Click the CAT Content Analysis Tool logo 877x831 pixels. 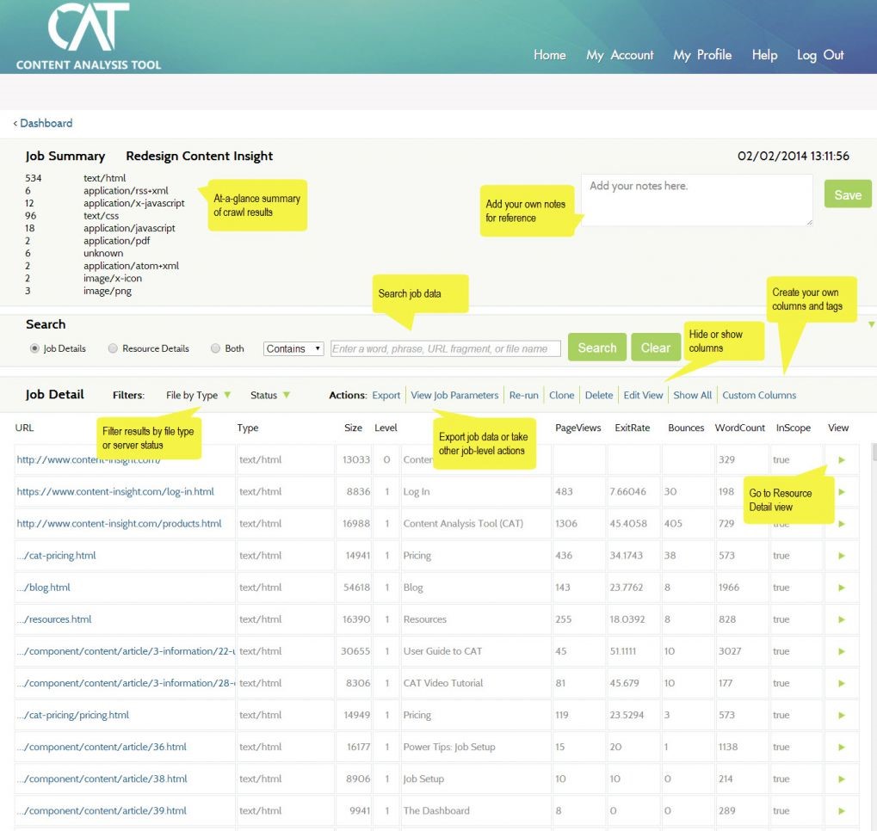(89, 36)
